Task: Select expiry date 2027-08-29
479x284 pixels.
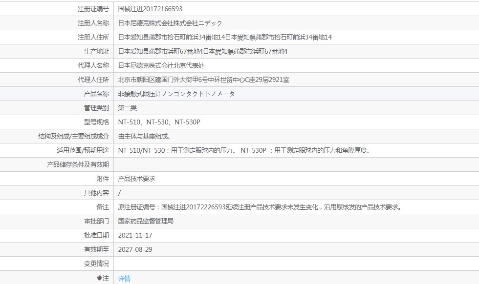Action: coord(135,249)
